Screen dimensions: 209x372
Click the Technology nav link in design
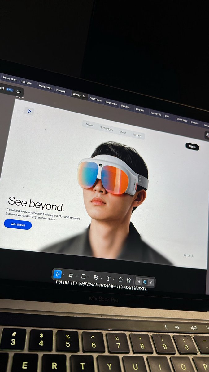coord(106,129)
